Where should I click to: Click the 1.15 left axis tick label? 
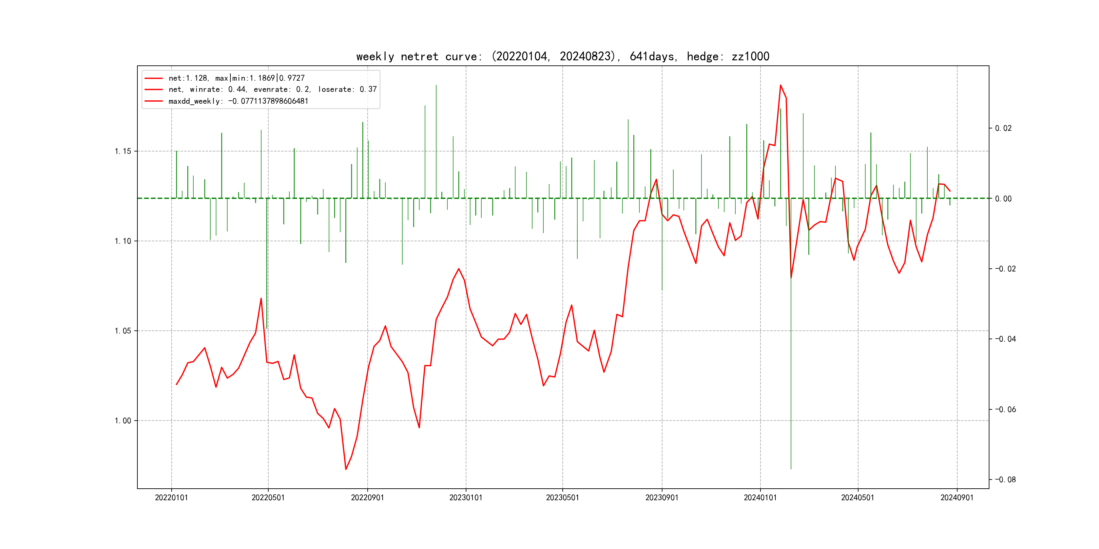(123, 151)
